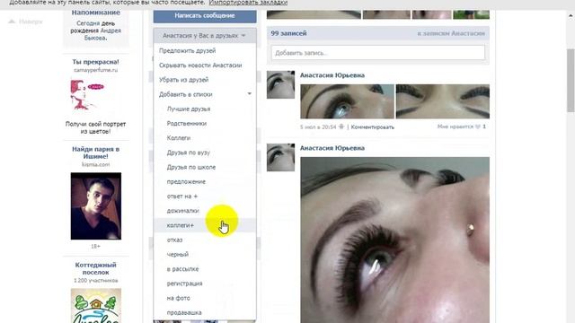The image size is (575, 323).
Task: Open the Ты прекрасна! ad link
Action: tap(95, 62)
